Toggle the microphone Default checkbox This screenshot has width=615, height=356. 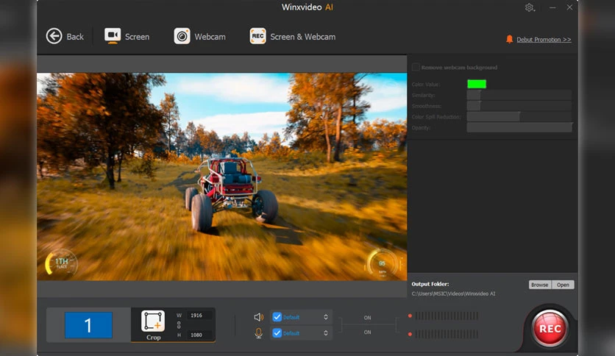277,333
